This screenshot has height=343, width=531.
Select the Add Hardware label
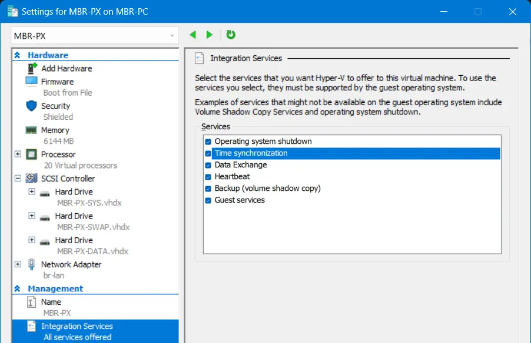[67, 68]
